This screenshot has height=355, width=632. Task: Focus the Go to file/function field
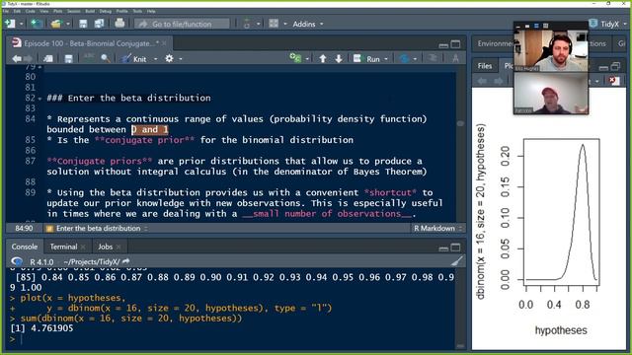coord(182,24)
